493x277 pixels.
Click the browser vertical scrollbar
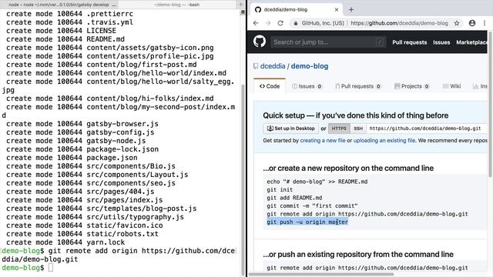[490, 104]
